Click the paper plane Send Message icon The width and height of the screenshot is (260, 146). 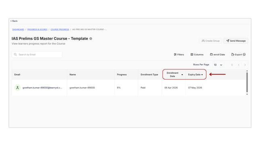pyautogui.click(x=228, y=41)
